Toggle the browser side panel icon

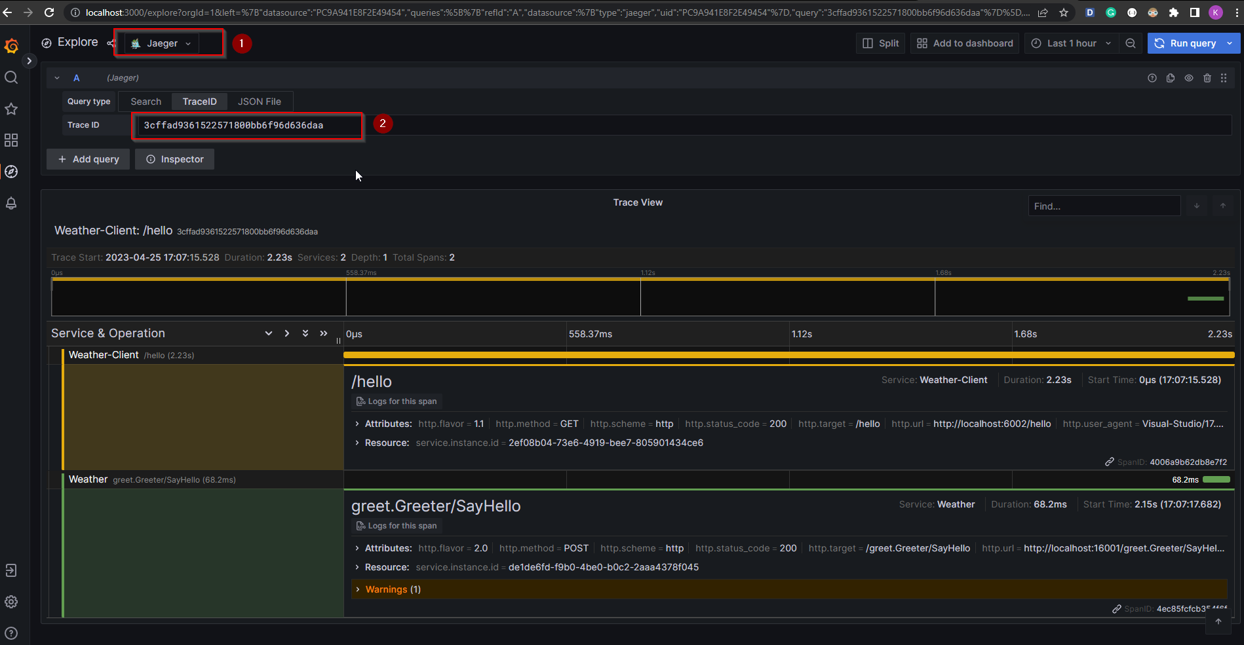point(1194,12)
